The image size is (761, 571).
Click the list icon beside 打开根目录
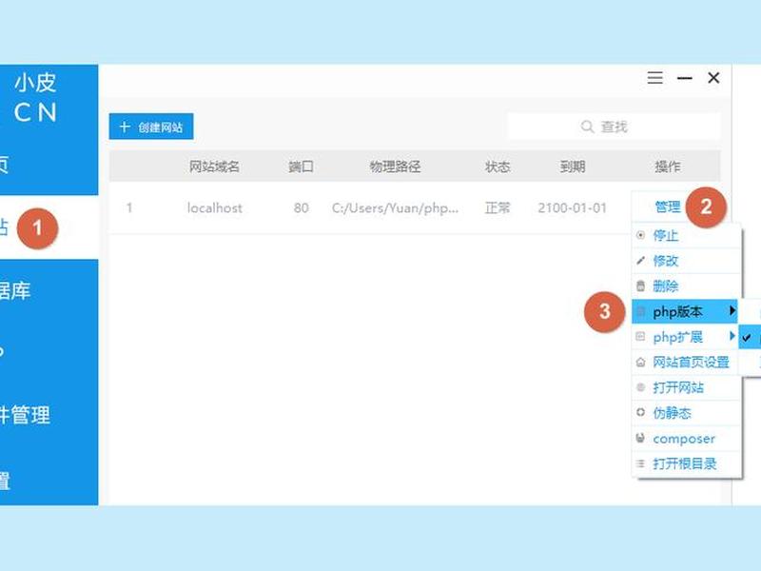click(640, 463)
